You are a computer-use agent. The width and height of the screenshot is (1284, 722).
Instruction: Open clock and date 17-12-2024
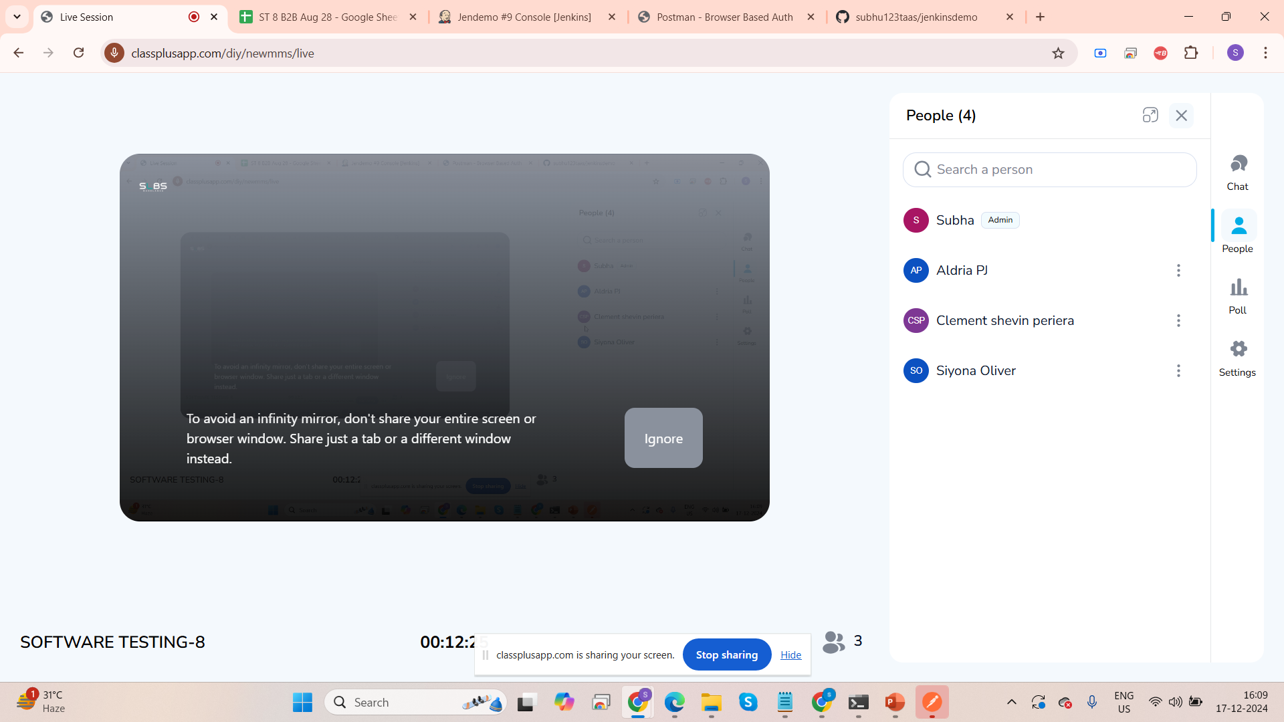click(1242, 702)
